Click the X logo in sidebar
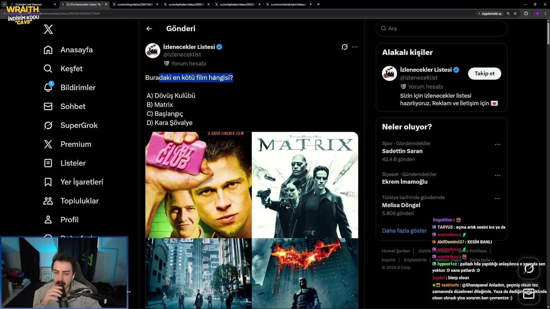The width and height of the screenshot is (550, 309). pyautogui.click(x=48, y=29)
